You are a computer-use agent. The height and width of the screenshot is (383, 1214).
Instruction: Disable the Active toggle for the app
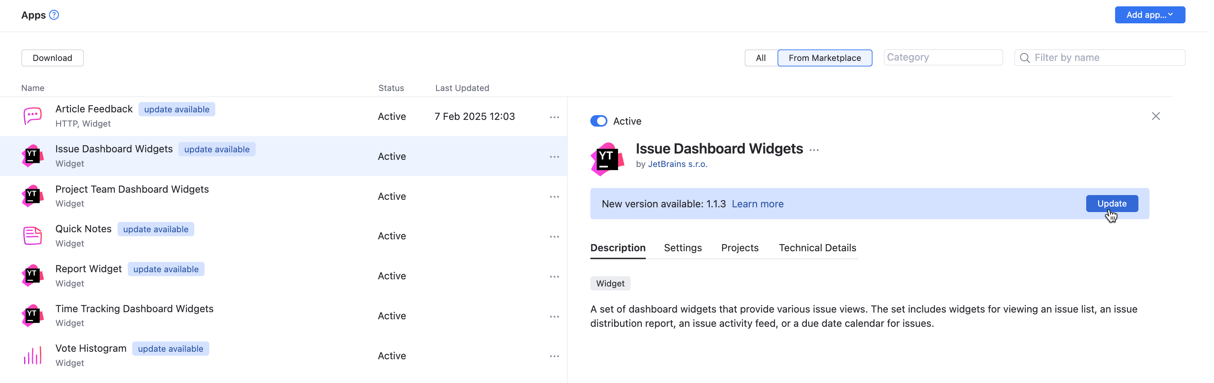point(599,121)
